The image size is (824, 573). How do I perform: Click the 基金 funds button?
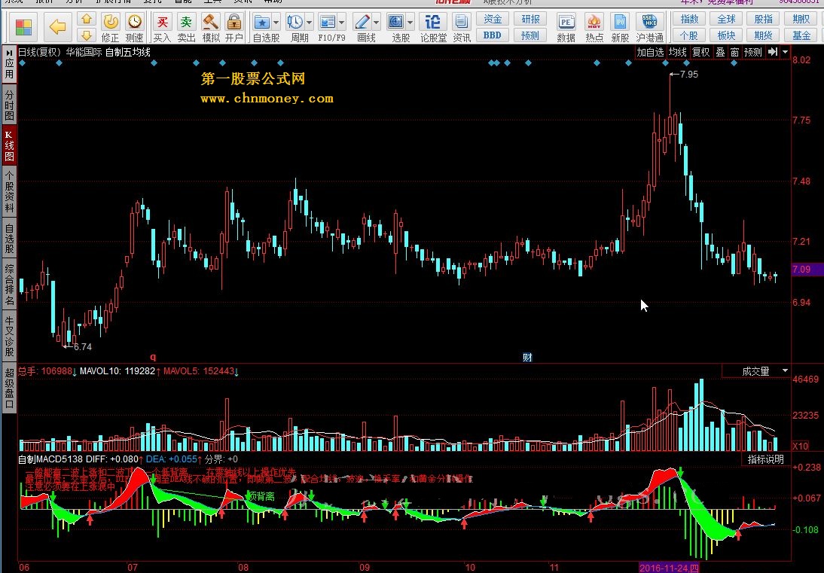[801, 35]
